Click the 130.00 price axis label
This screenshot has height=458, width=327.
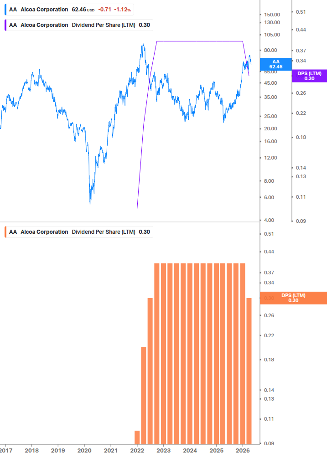[272, 22]
